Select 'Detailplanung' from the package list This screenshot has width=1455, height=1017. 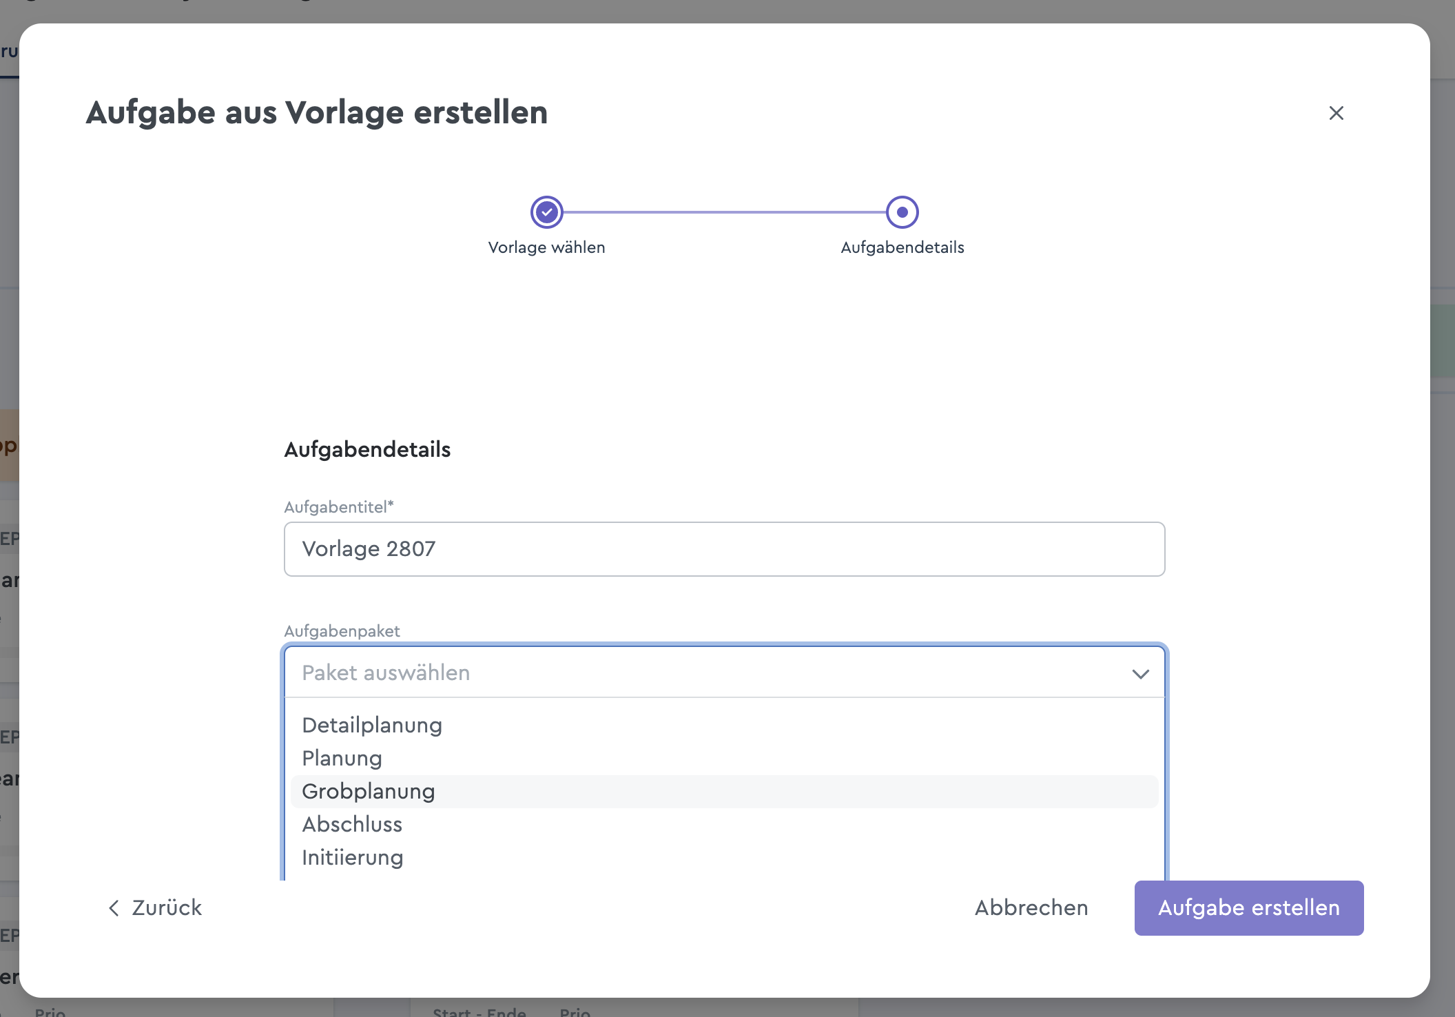tap(372, 725)
